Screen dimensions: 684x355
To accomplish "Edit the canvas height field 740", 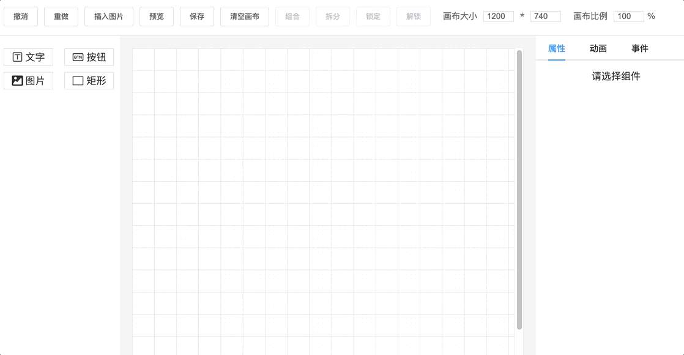I will (545, 17).
